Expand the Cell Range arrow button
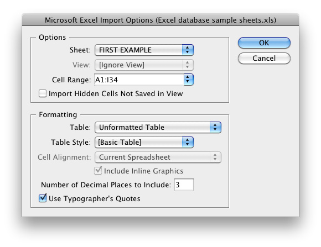321x247 pixels. click(x=189, y=80)
